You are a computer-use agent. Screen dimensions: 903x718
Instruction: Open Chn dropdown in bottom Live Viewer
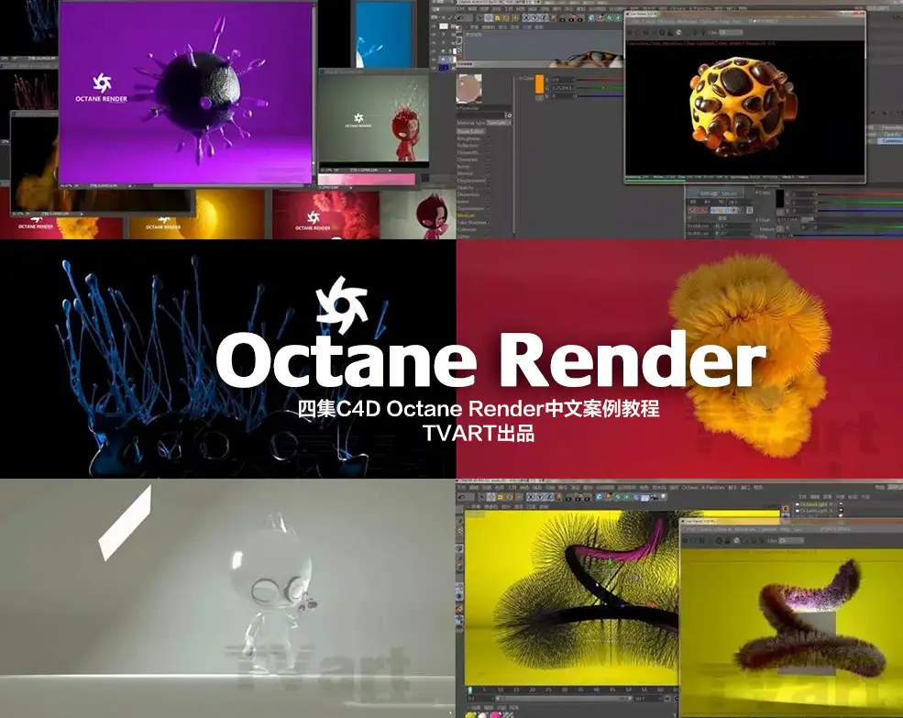[x=791, y=540]
